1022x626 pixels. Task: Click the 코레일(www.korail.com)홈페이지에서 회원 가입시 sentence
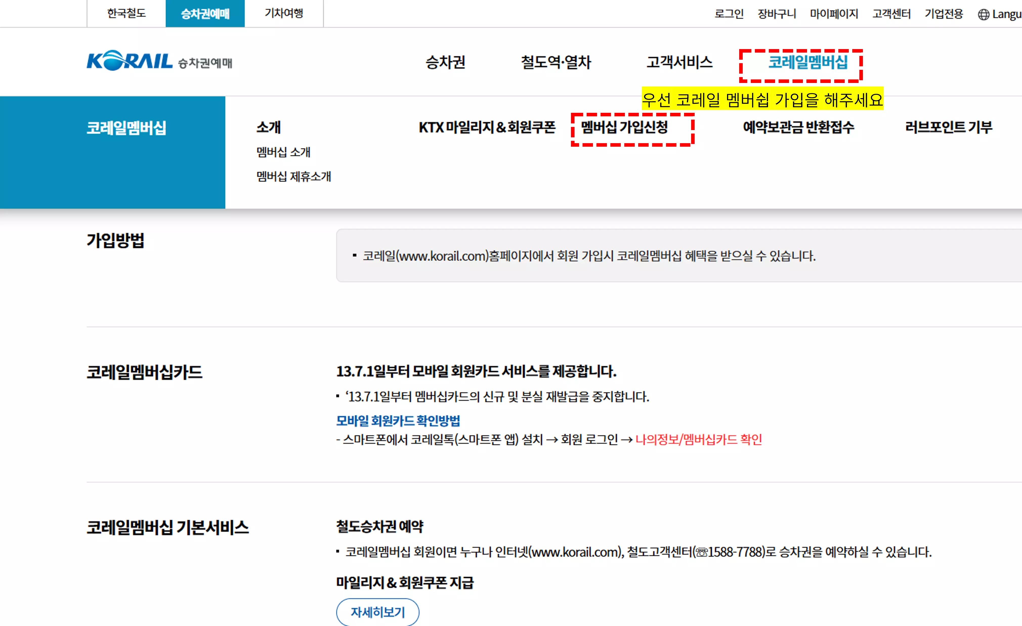tap(589, 256)
